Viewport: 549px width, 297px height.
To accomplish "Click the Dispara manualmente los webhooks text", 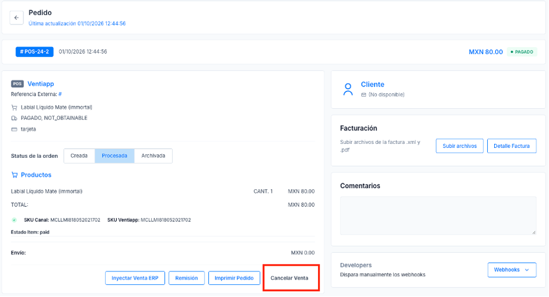I will 383,275.
